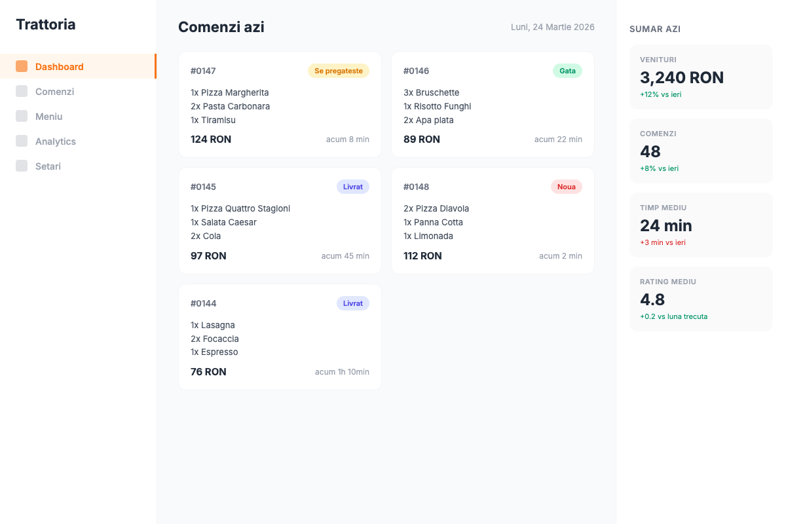786x524 pixels.
Task: Open the Setari page
Action: point(48,166)
